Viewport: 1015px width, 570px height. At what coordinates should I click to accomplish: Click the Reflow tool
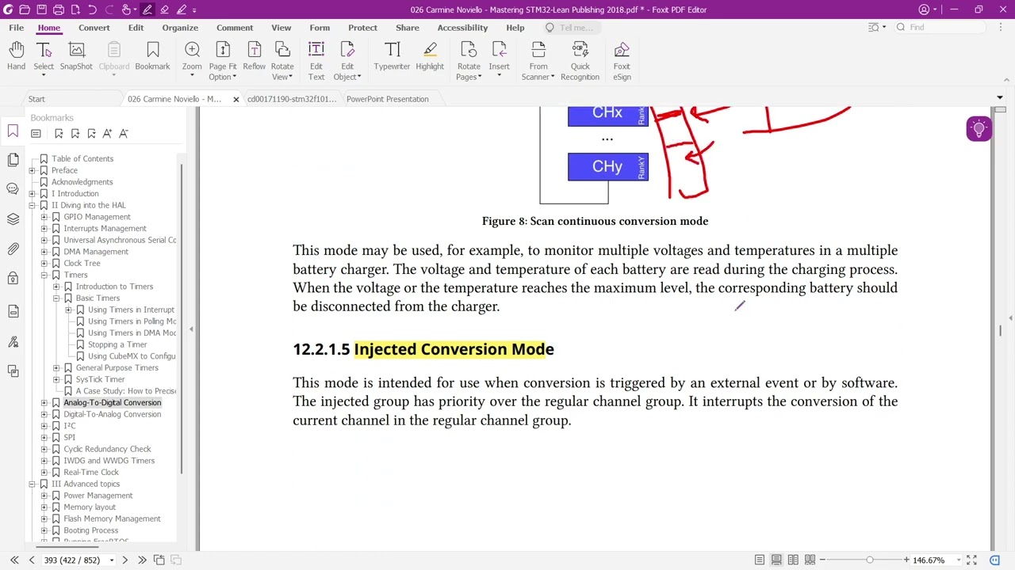point(254,57)
